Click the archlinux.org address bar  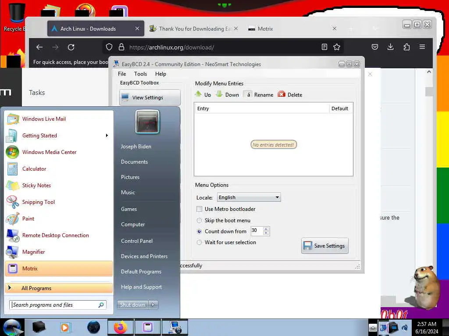(222, 47)
